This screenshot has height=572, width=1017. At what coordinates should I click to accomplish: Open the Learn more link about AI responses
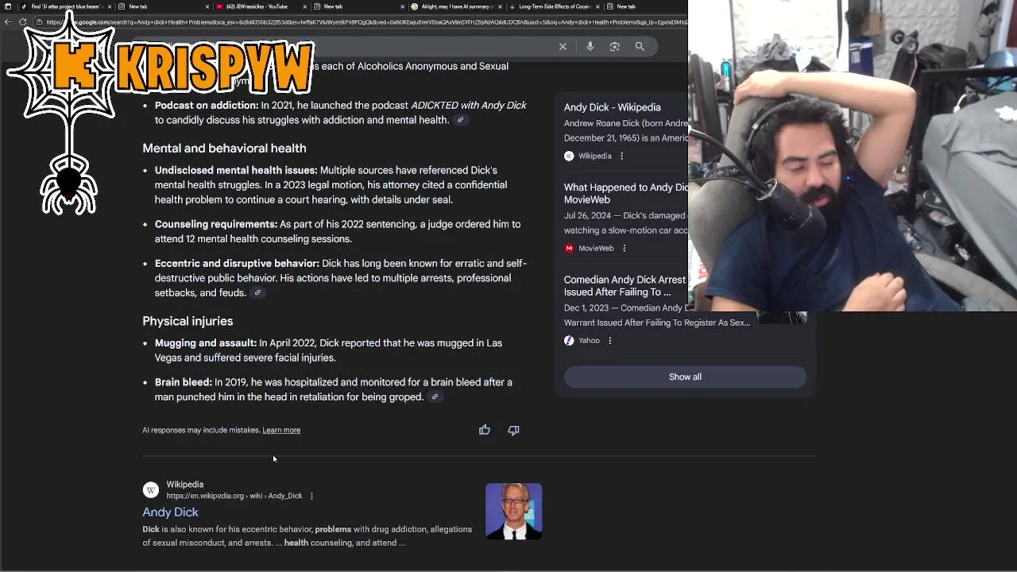(281, 431)
